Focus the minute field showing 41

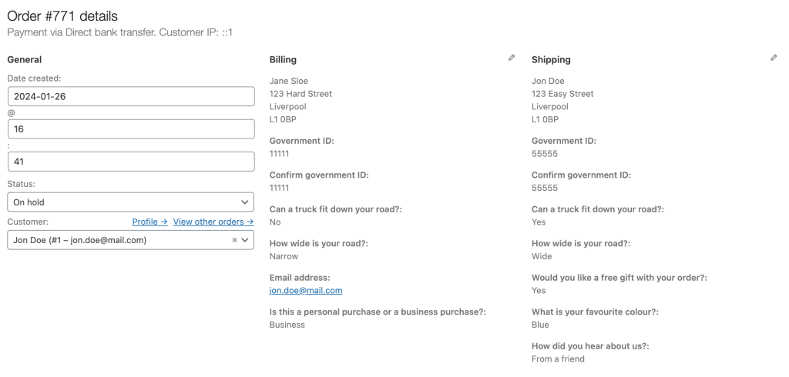pyautogui.click(x=130, y=162)
